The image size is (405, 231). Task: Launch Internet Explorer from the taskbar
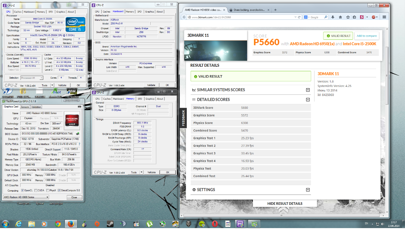(19, 224)
